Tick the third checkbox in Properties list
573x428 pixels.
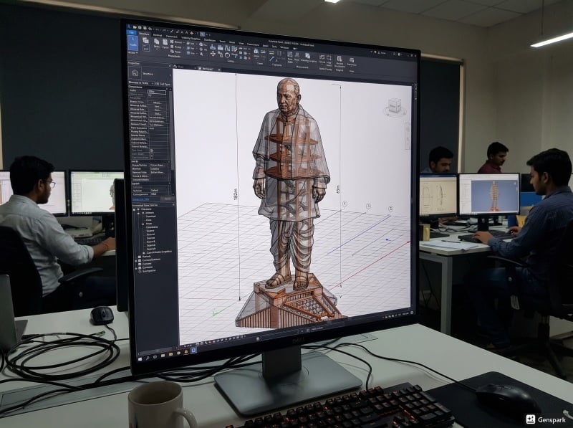(x=152, y=158)
